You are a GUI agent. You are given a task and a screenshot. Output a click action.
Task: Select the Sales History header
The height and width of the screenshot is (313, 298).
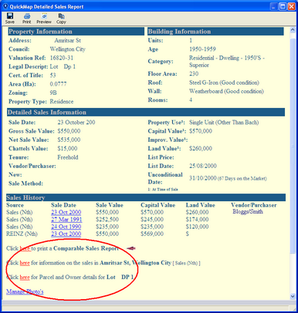(x=146, y=197)
